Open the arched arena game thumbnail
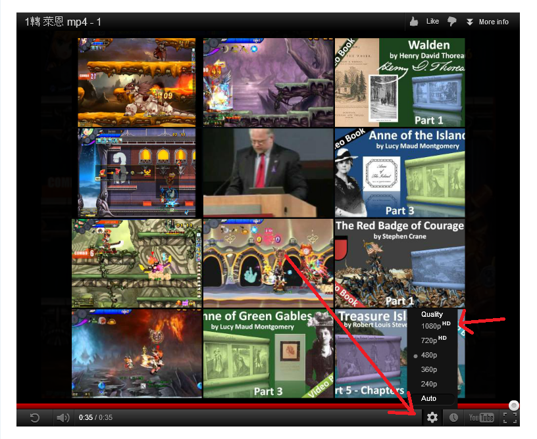This screenshot has height=439, width=537. 268,264
